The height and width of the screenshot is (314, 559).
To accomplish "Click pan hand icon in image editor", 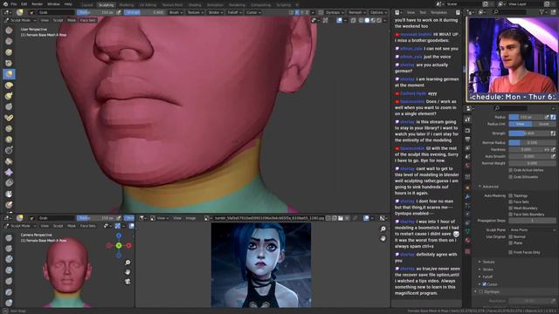I will (x=383, y=238).
